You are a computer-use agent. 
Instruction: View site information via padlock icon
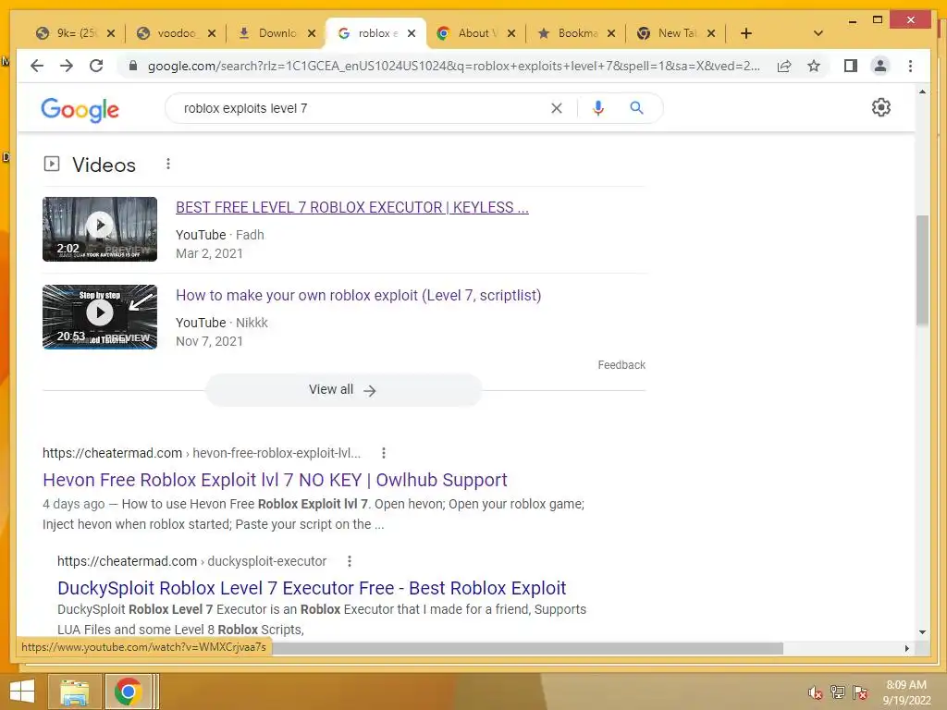pos(133,66)
